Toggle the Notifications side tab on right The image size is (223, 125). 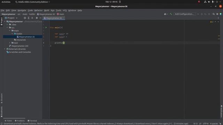(x=222, y=111)
